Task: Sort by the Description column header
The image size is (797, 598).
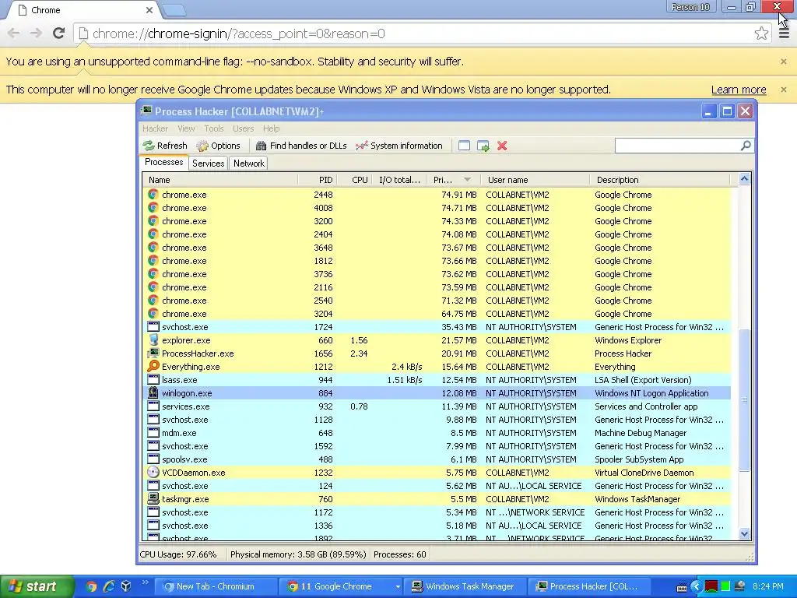Action: (x=660, y=180)
